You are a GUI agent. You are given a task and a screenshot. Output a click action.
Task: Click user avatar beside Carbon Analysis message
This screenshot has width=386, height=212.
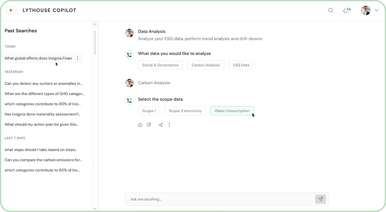(129, 83)
